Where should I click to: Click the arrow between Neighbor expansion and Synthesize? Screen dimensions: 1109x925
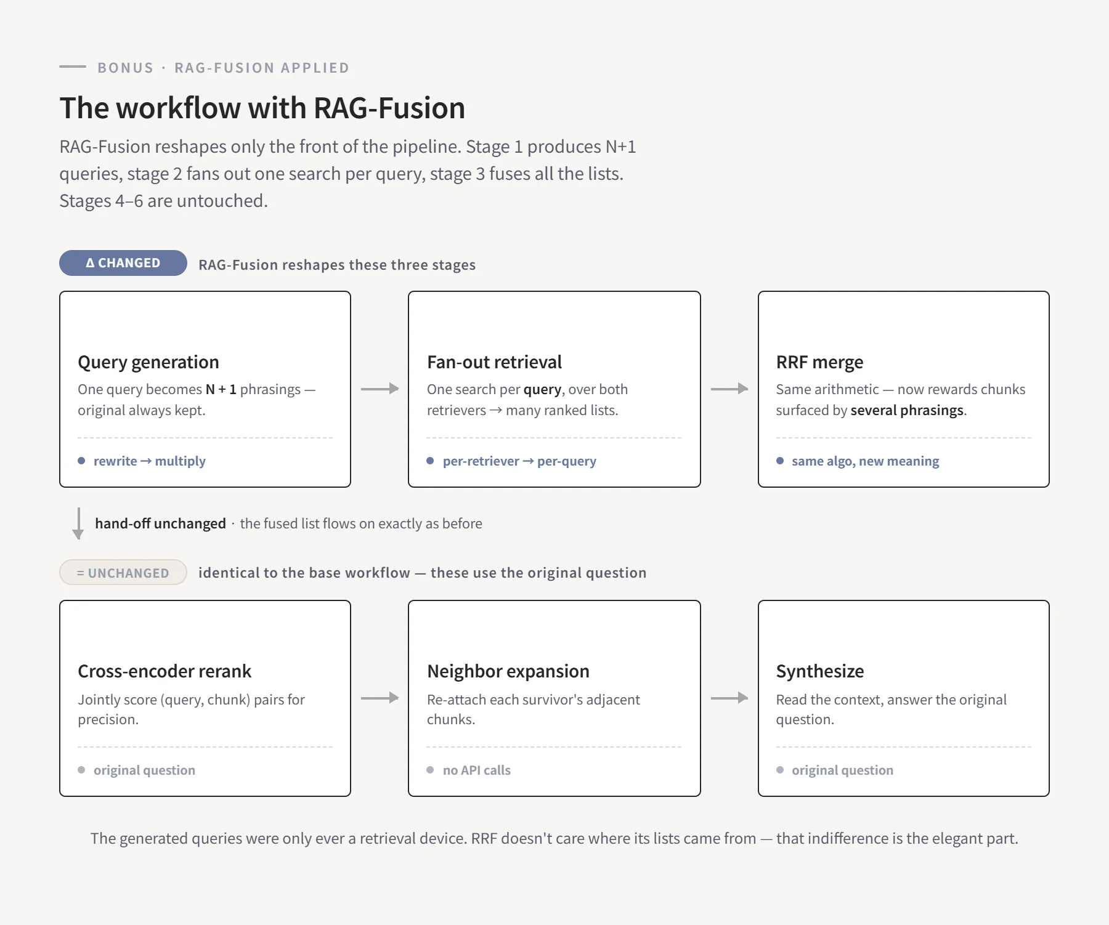pos(729,698)
